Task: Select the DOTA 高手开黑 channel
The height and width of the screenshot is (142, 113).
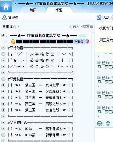Action: click(x=40, y=129)
